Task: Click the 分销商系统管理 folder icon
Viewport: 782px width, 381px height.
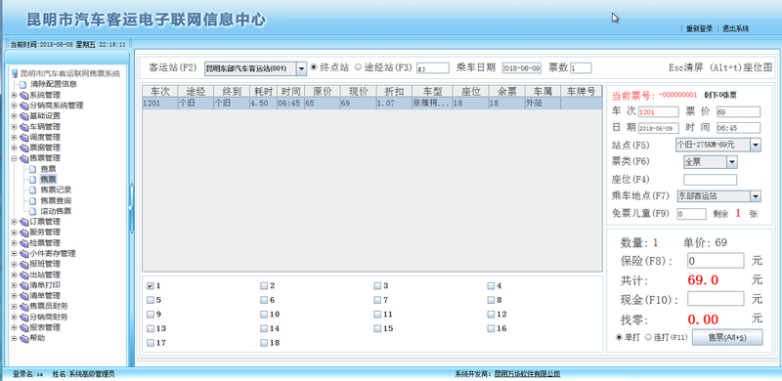Action: [x=23, y=106]
